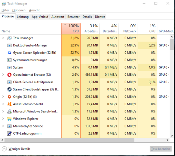Maximize the Task-Manager window
This screenshot has width=175, height=156.
(x=156, y=4)
